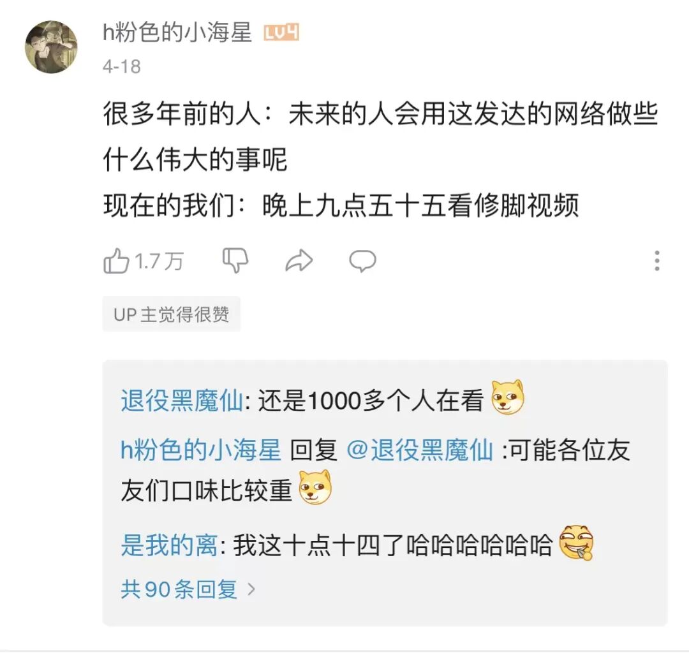Open h粉色的小海星 name in second reply
Screen dimensions: 689x655
200,450
